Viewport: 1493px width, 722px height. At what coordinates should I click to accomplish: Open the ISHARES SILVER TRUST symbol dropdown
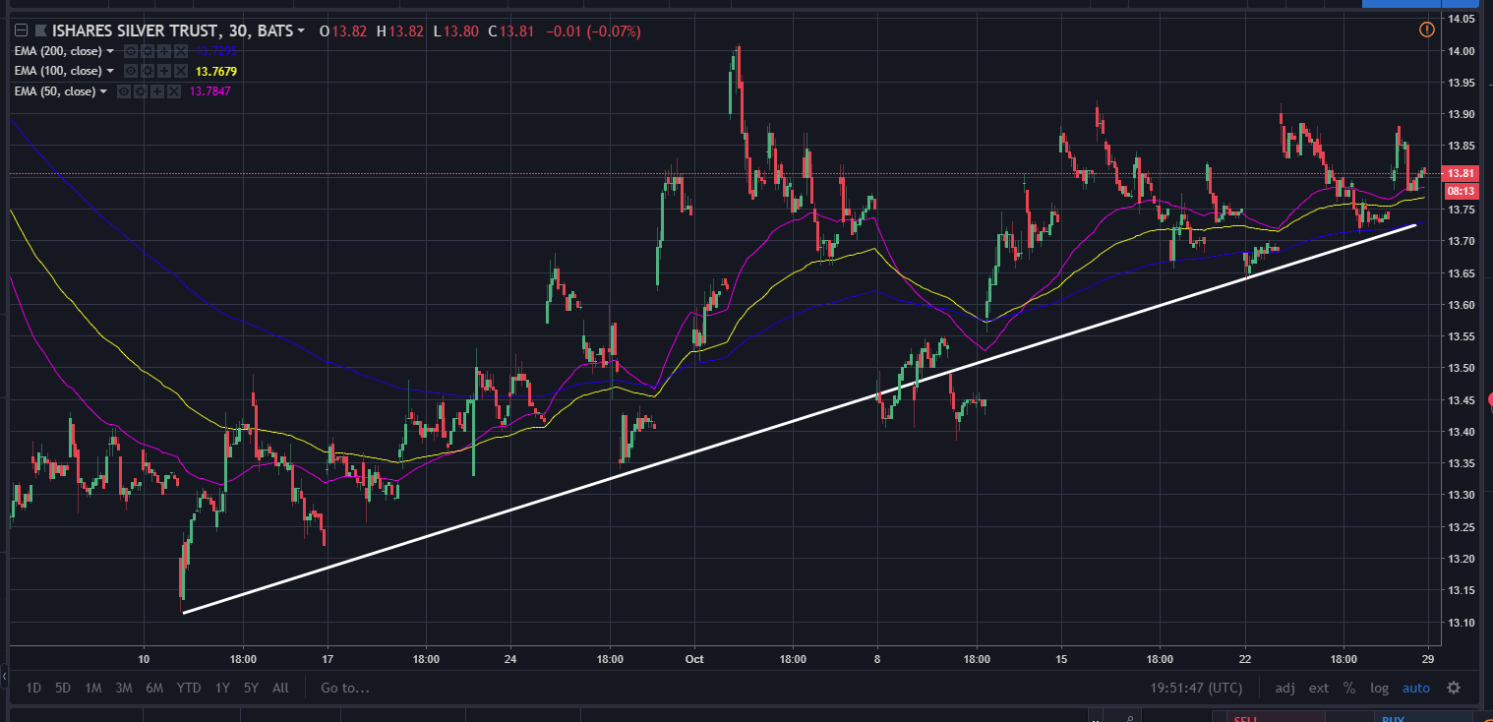[300, 31]
